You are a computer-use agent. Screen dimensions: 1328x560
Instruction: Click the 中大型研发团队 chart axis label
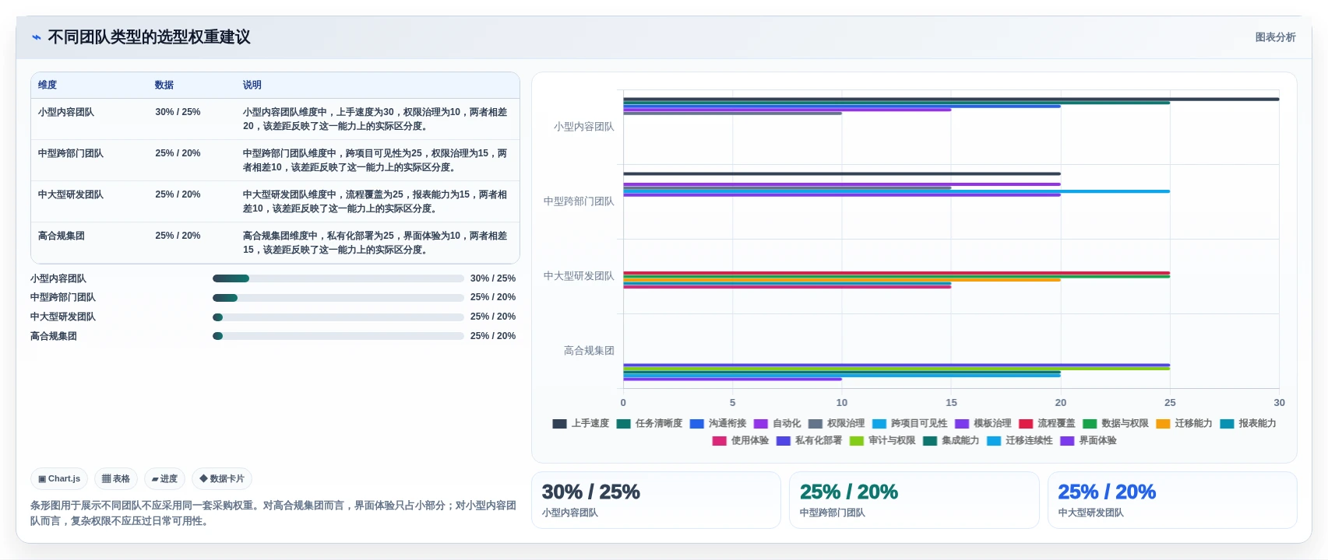point(579,276)
